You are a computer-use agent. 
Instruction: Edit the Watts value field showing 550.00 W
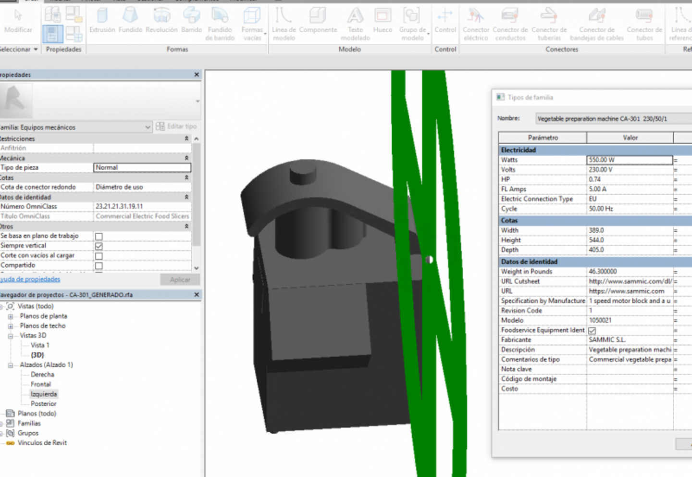629,160
